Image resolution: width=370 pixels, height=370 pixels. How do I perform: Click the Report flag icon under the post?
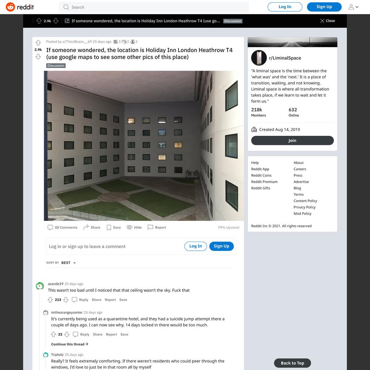(x=150, y=227)
